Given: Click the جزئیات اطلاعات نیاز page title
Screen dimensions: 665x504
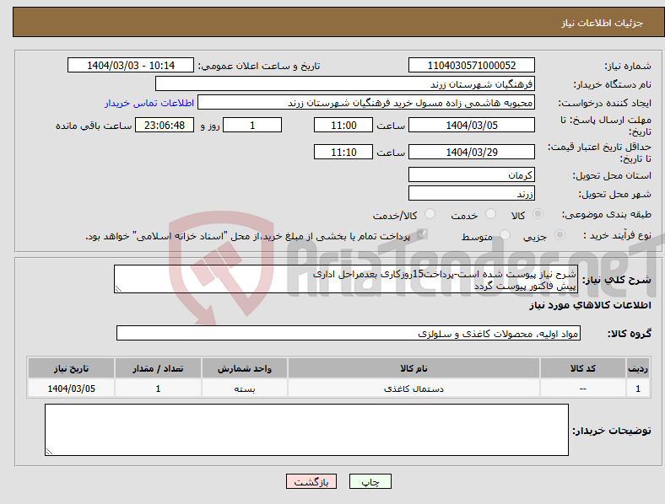Looking at the screenshot, I should click(x=603, y=23).
